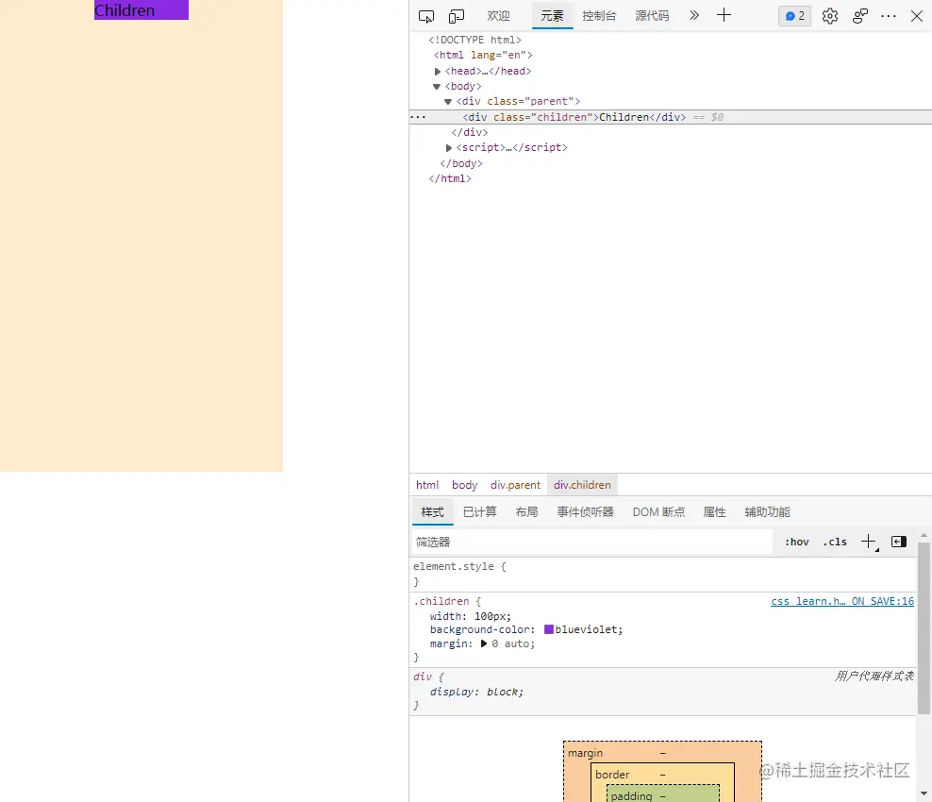Select the DOCTYPE html line
The image size is (932, 802).
click(474, 40)
